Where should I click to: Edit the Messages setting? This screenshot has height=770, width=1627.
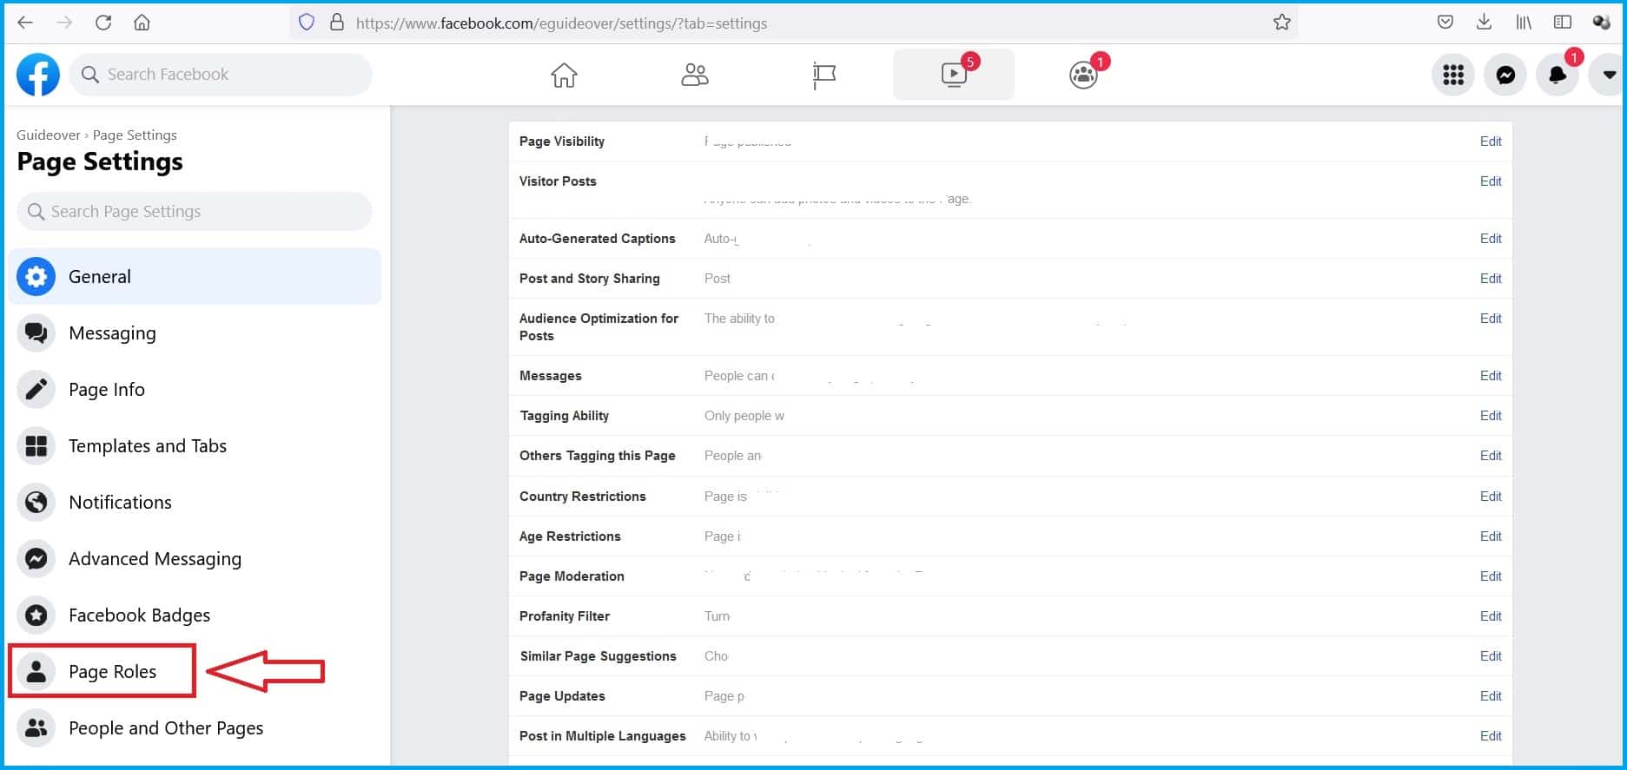point(1491,376)
